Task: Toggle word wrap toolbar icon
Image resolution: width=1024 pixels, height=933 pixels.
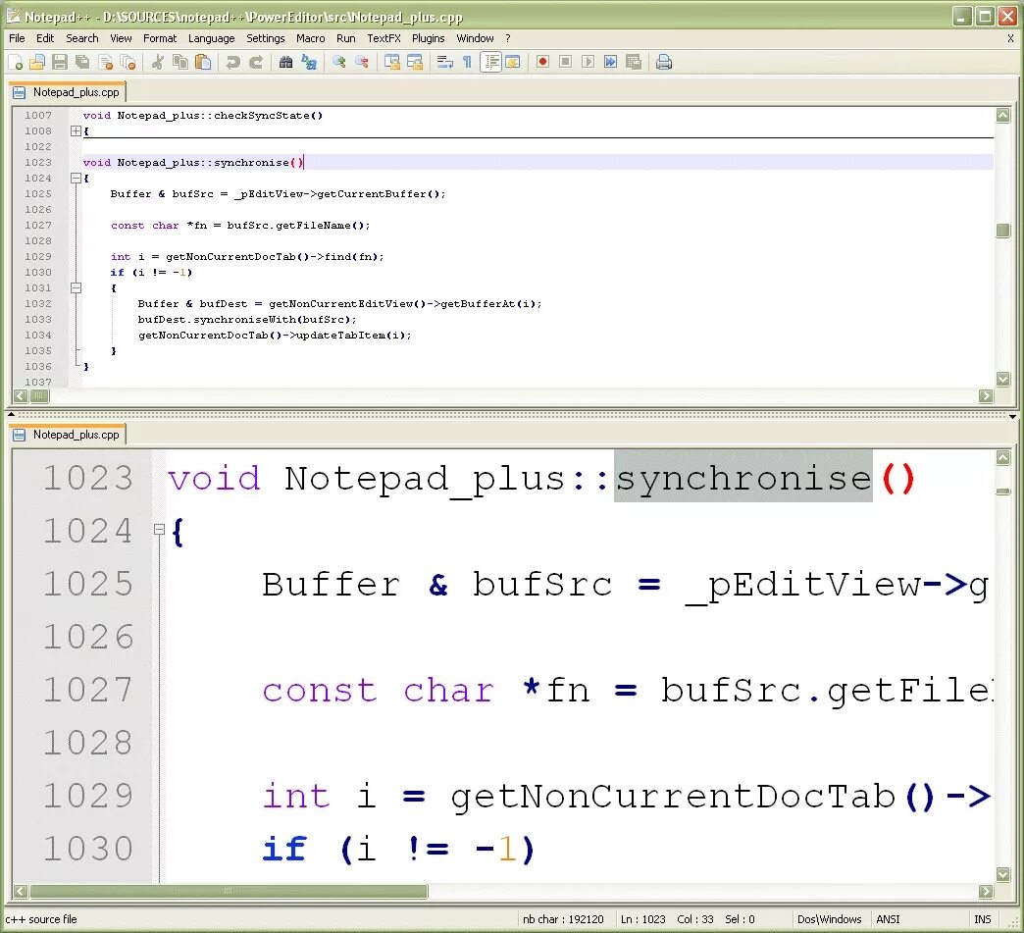Action: [x=444, y=63]
